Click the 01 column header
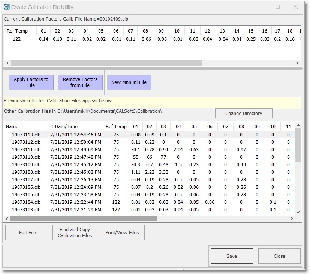310x275 pixels. [x=135, y=126]
